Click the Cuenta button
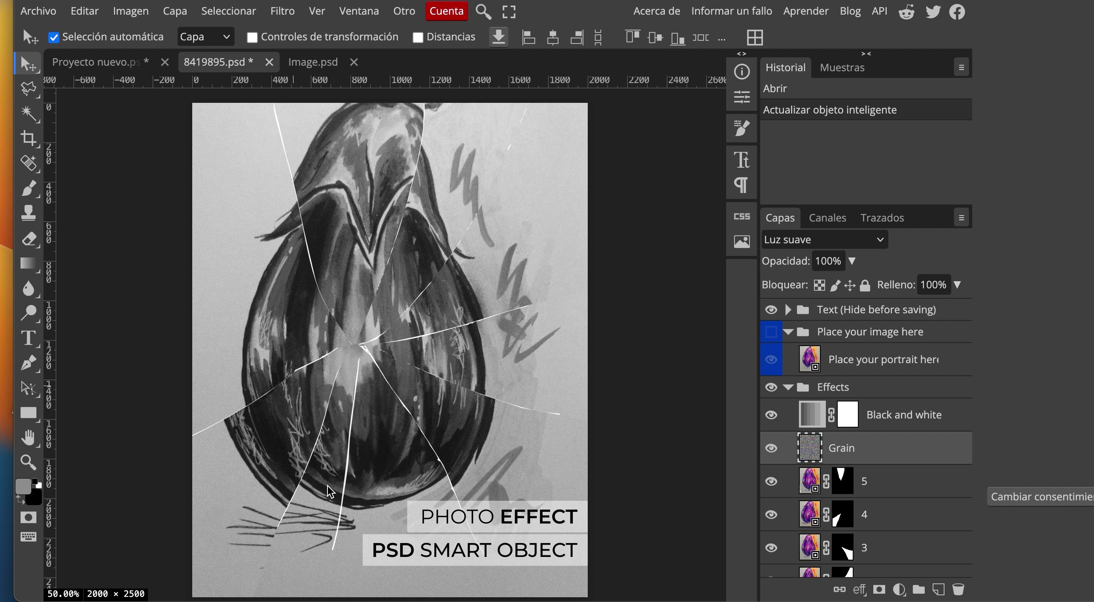This screenshot has width=1094, height=602. [x=447, y=11]
